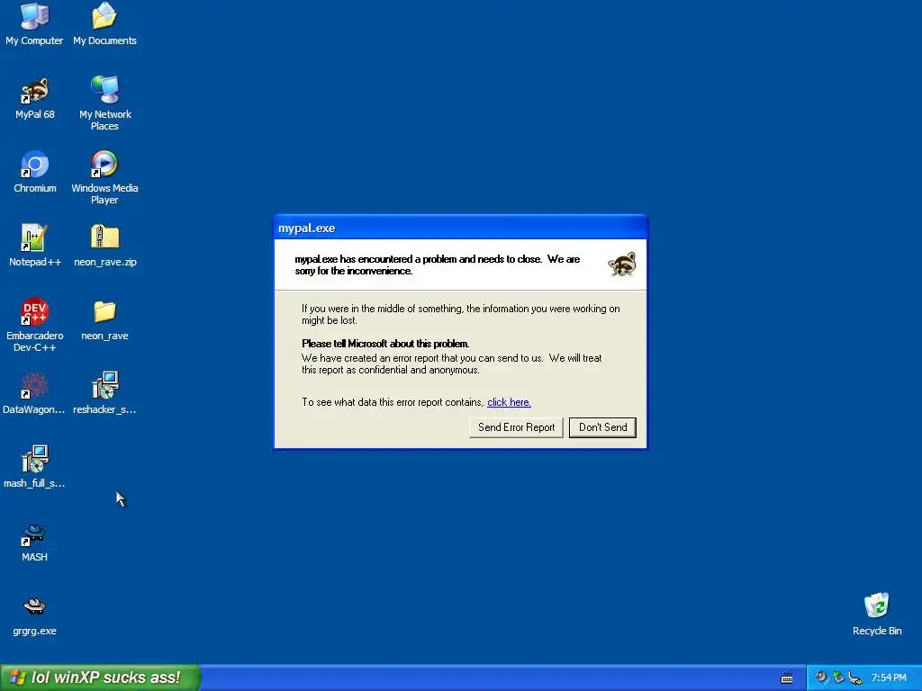Viewport: 922px width, 691px height.
Task: Click the mypal.exe dialog title bar
Action: pyautogui.click(x=460, y=228)
